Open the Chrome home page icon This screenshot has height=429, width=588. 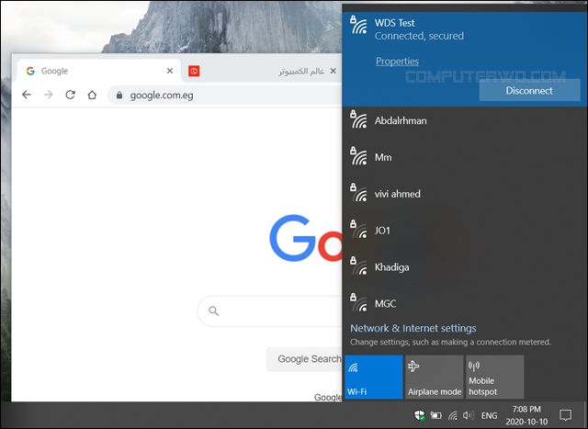[92, 95]
